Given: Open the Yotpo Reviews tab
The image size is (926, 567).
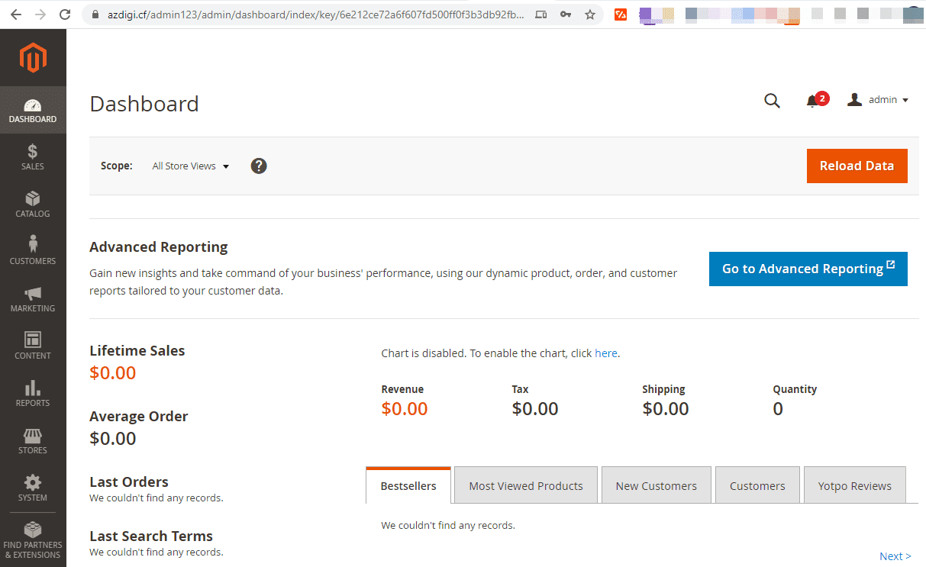Looking at the screenshot, I should tap(854, 486).
